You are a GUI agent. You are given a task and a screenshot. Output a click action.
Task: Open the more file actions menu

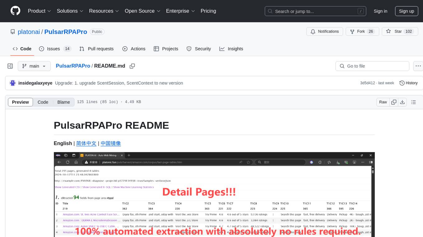418,66
